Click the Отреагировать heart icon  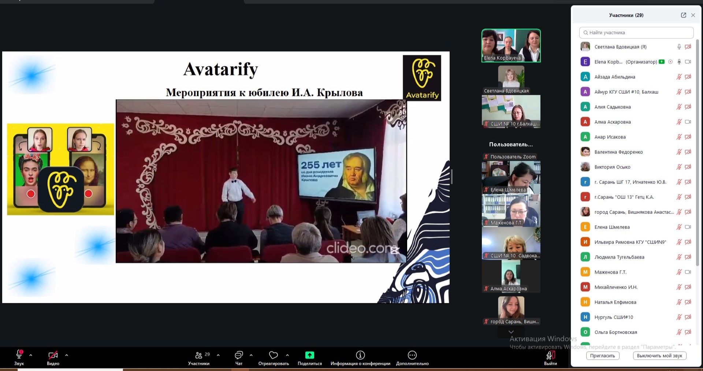click(273, 355)
